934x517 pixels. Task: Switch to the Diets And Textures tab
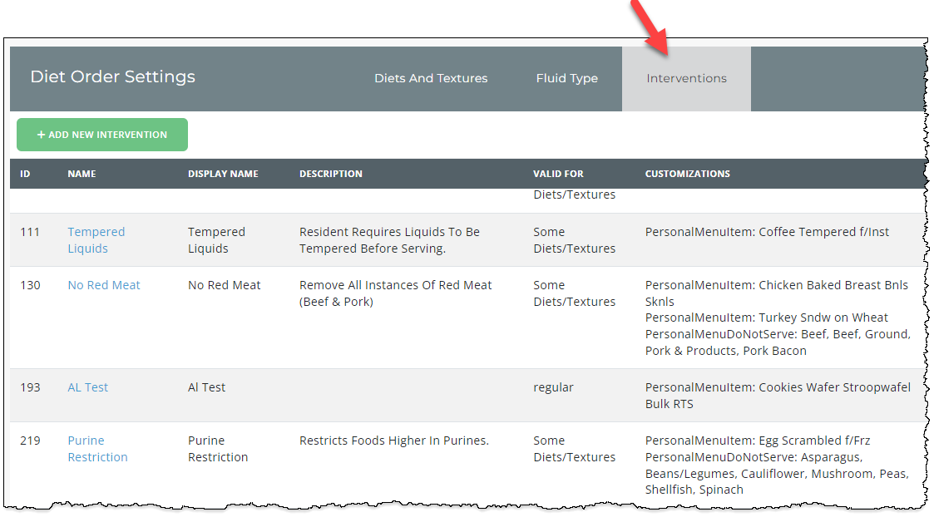[431, 79]
